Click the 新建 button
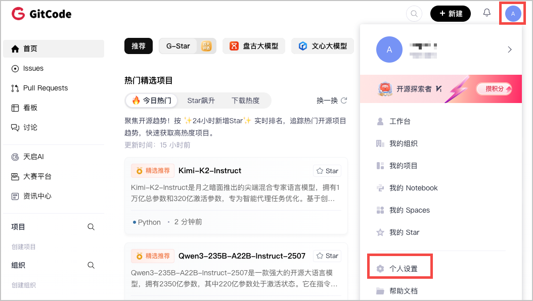 click(x=451, y=14)
